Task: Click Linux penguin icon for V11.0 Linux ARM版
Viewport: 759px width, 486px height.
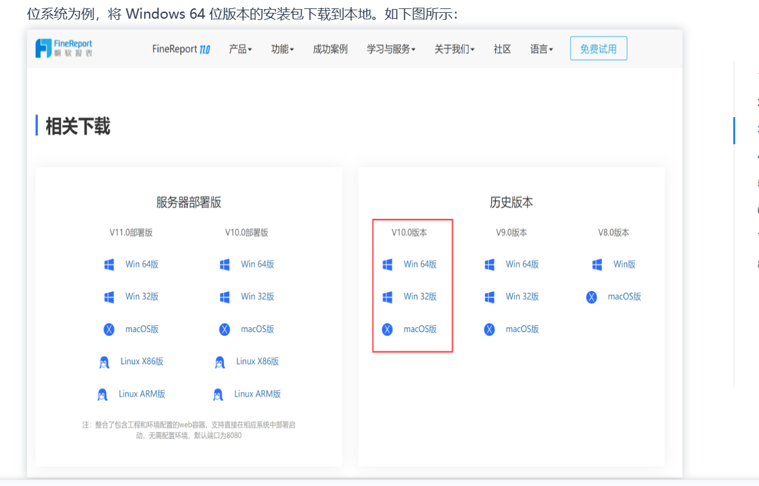Action: [x=102, y=395]
